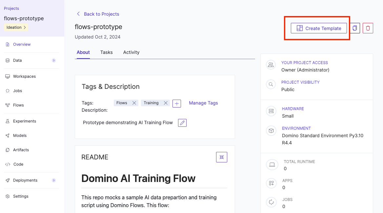Click the project access people icon
Image resolution: width=383 pixels, height=213 pixels.
click(271, 65)
